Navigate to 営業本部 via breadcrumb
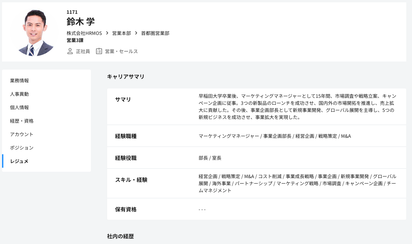 pos(121,33)
